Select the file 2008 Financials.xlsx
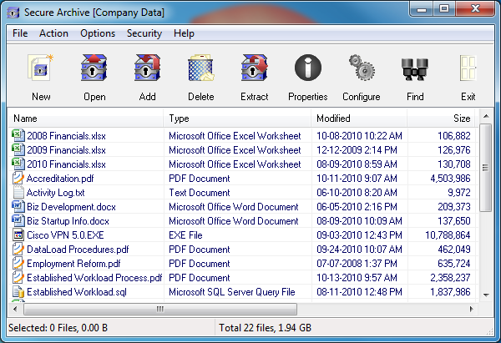The image size is (501, 343). (x=66, y=136)
